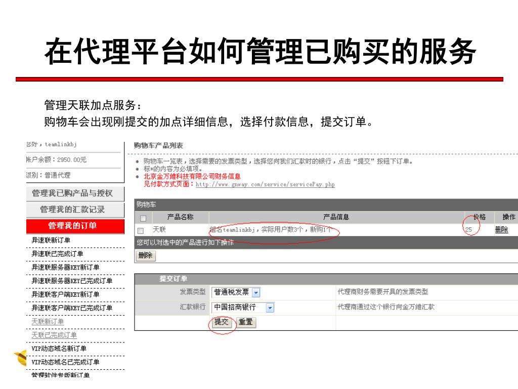Open VIP动态域名已完成订单 link

click(65, 362)
